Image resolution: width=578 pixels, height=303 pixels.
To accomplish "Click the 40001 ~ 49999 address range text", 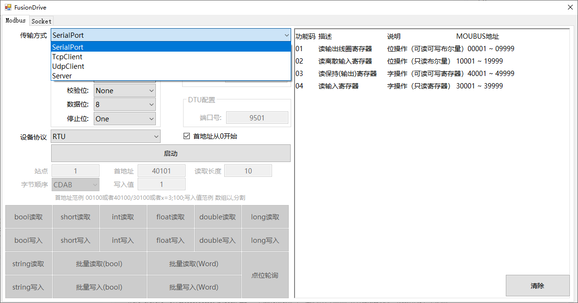I will [491, 74].
